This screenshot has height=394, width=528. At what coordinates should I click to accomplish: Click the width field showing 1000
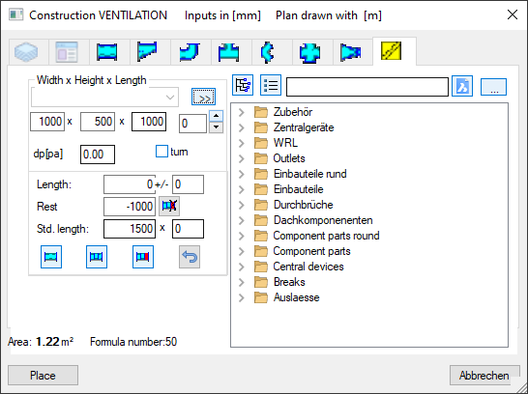pyautogui.click(x=47, y=122)
